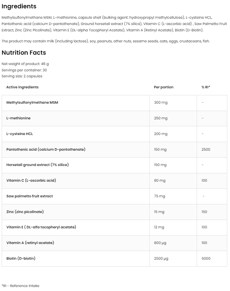Click the 2500 µg Biotin portion value
This screenshot has width=230, height=291.
click(161, 258)
